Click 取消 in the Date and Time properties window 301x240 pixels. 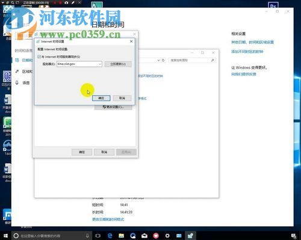[x=104, y=152]
